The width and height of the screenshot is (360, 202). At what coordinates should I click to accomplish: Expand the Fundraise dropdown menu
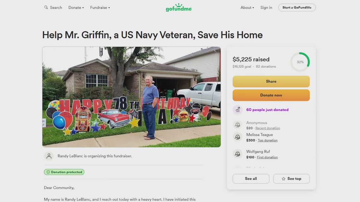click(x=100, y=8)
